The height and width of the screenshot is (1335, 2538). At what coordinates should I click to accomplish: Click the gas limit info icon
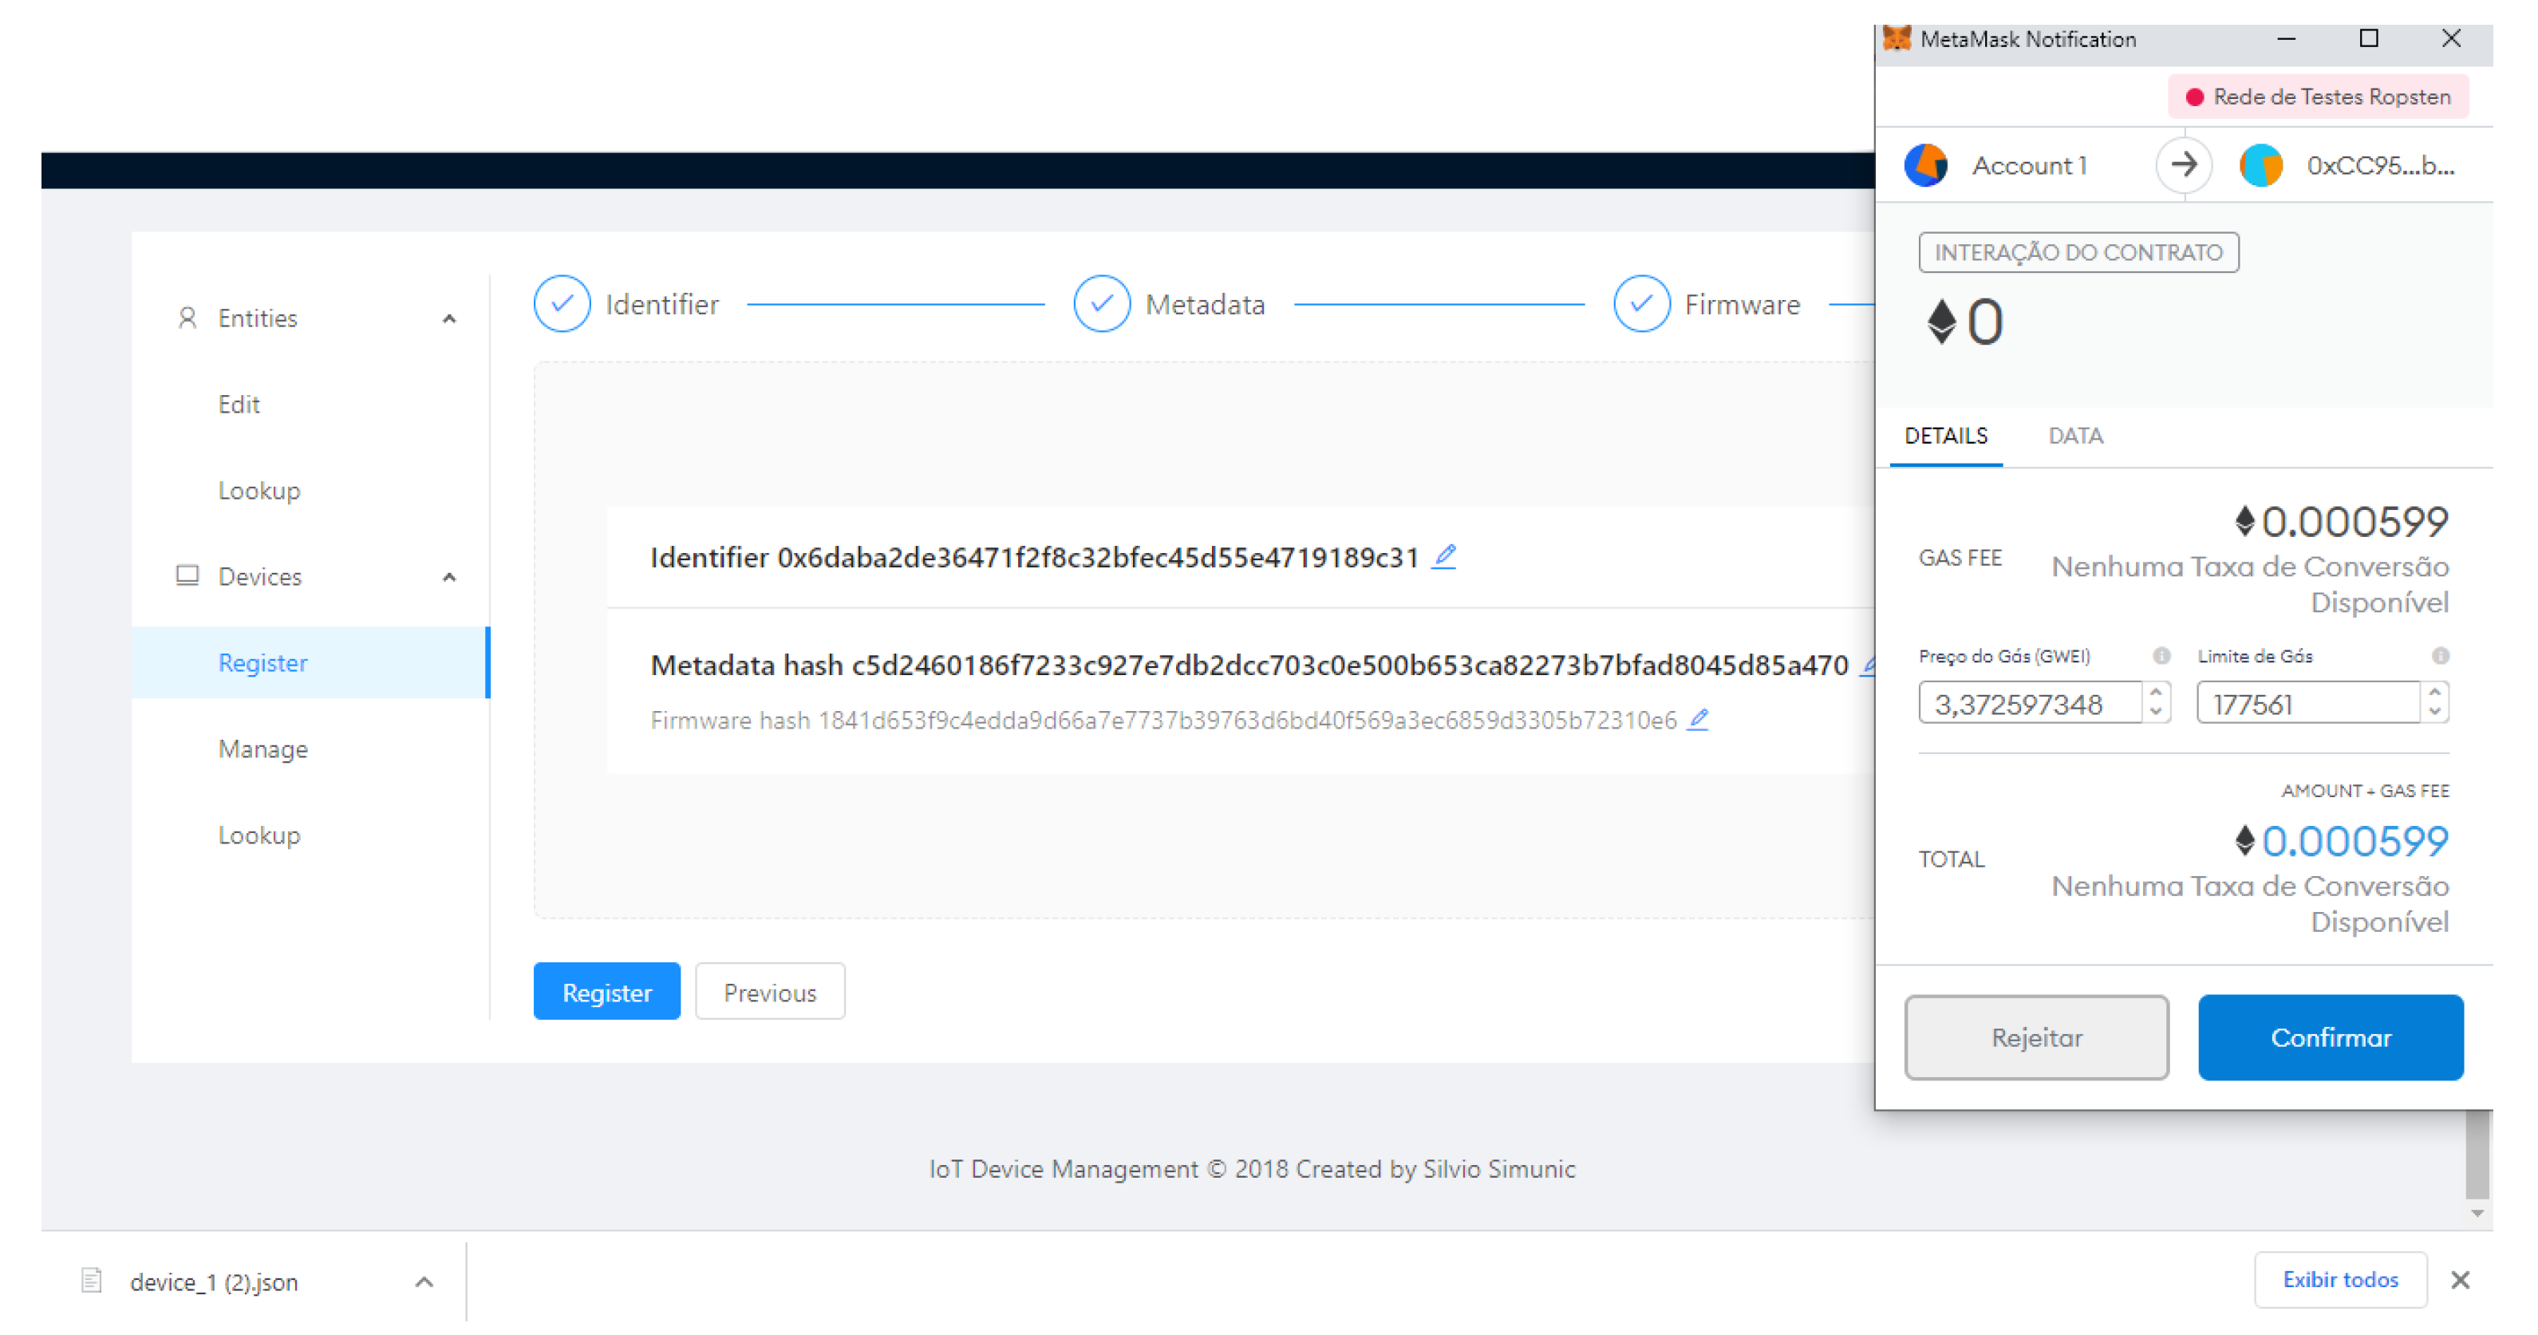pos(2440,656)
